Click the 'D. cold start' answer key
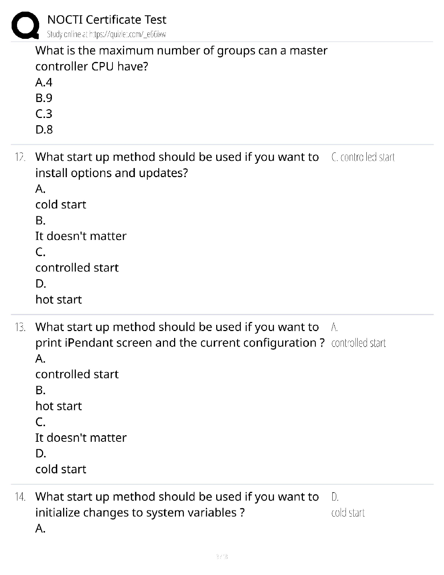Image resolution: width=444 pixels, height=575 pixels. [x=348, y=513]
